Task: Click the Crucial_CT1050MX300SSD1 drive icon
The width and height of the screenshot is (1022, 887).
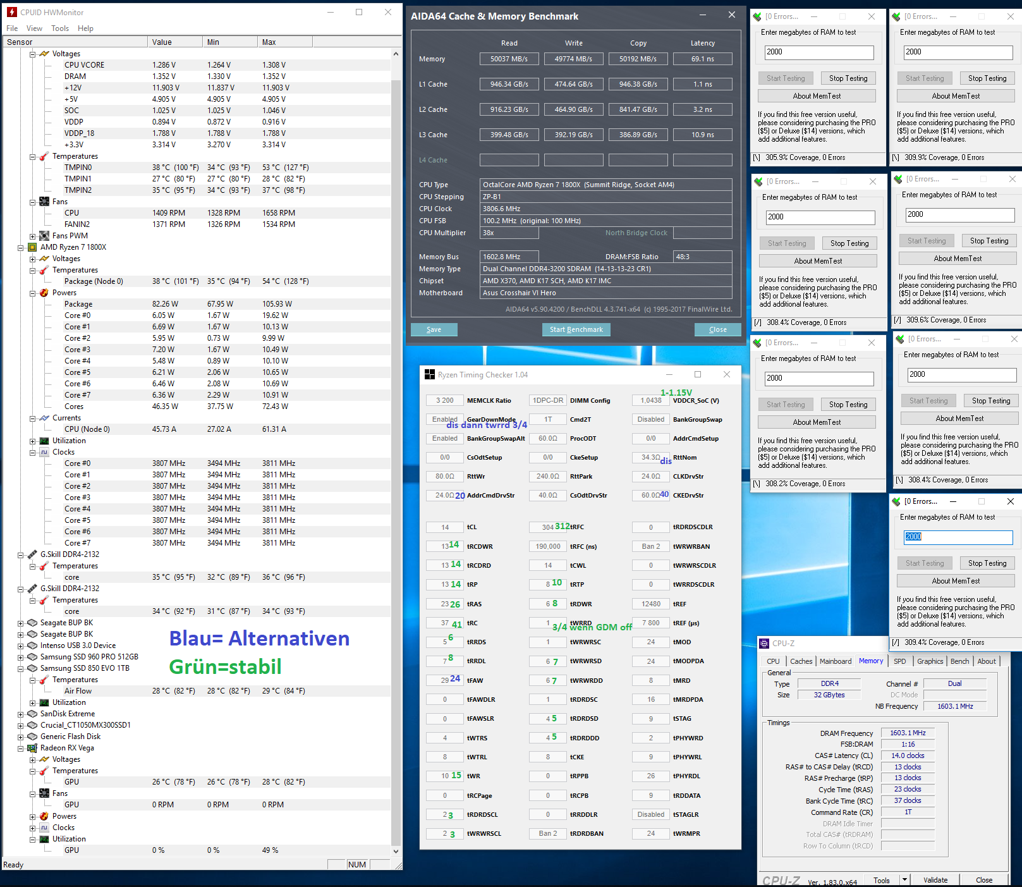Action: (x=32, y=725)
